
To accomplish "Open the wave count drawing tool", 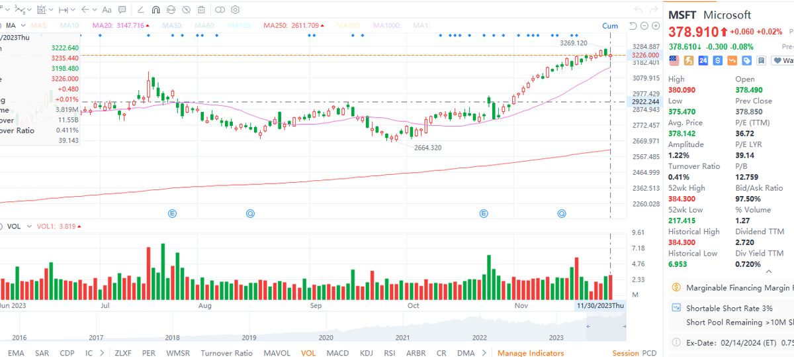I will coord(19,9).
